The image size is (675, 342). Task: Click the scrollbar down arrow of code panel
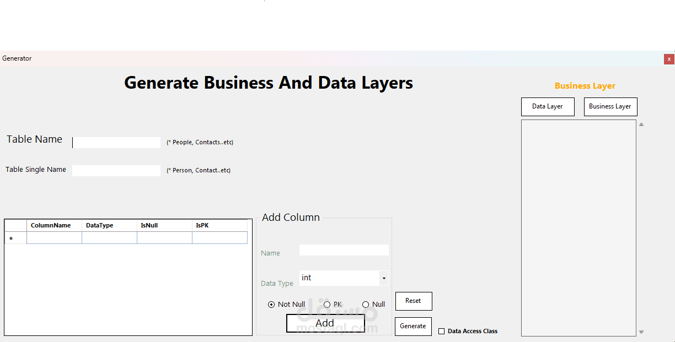641,332
